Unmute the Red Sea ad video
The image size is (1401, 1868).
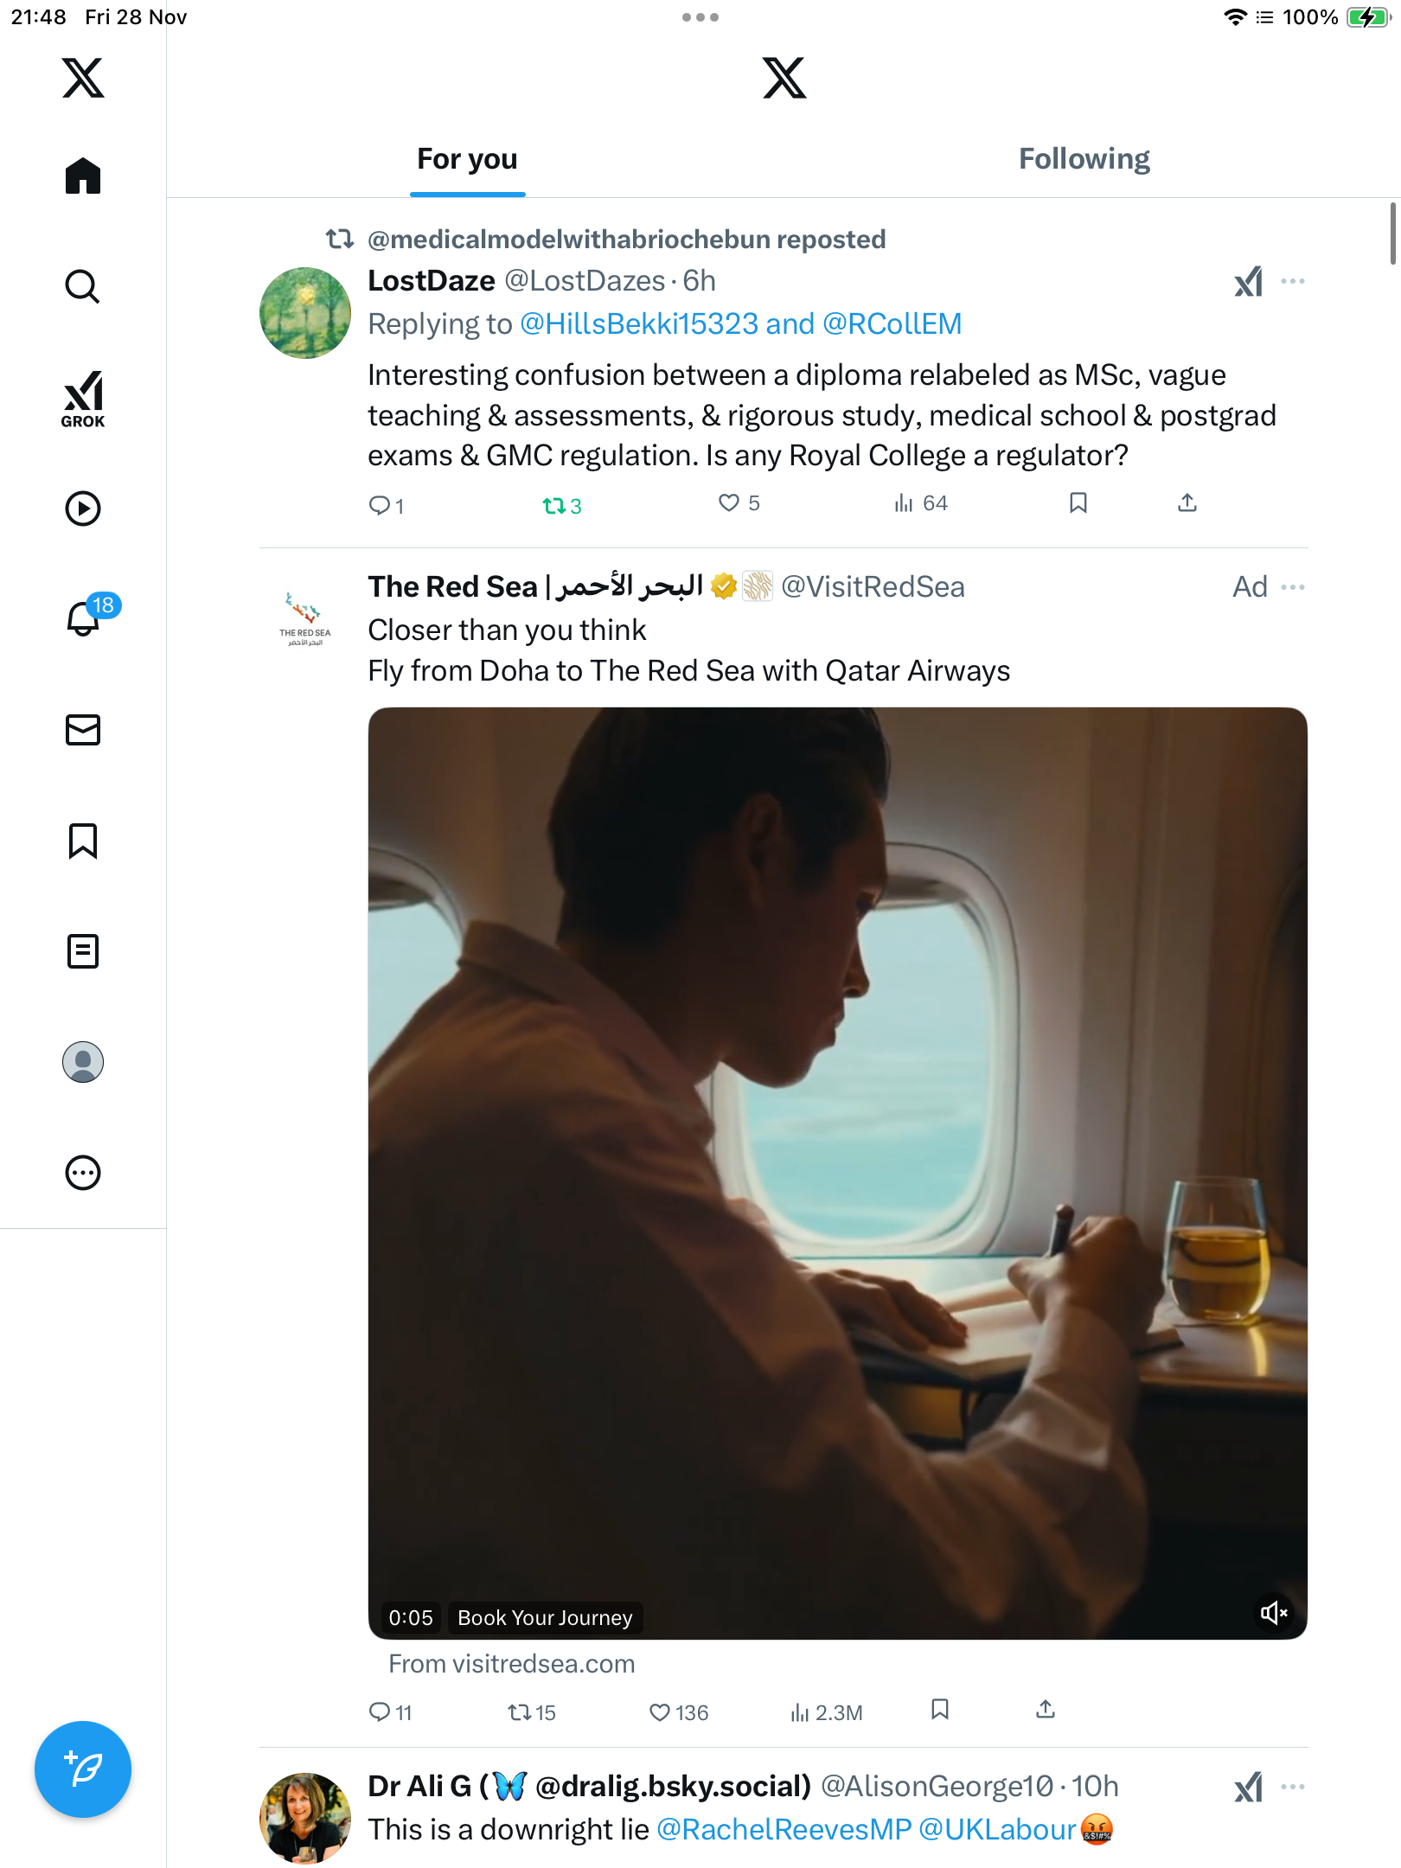tap(1274, 1613)
